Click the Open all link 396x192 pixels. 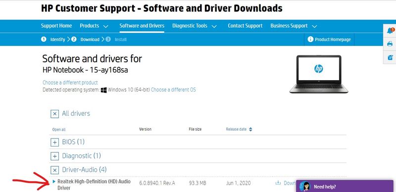click(x=59, y=130)
